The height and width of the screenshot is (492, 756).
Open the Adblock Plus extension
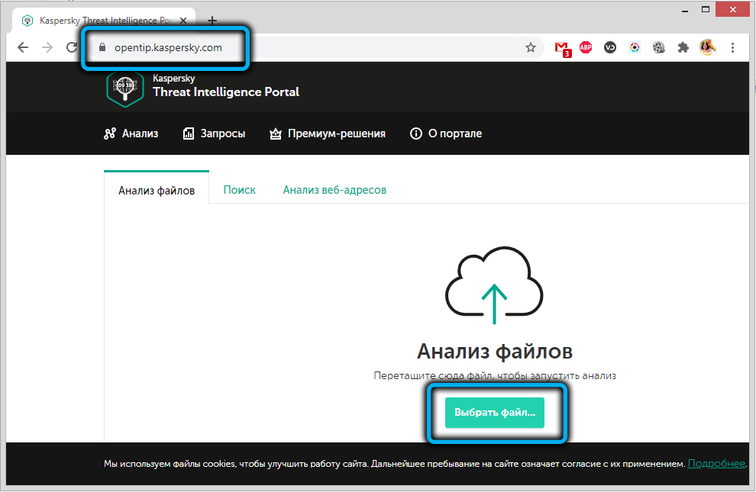[586, 47]
